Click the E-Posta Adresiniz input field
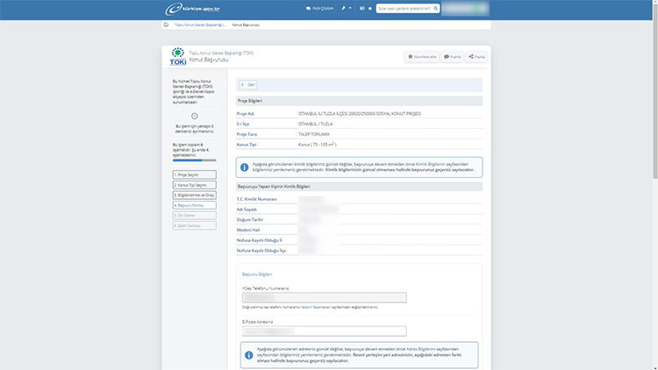The image size is (658, 370). [x=324, y=331]
